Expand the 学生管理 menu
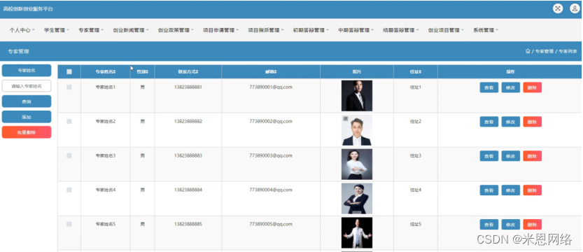 point(57,30)
